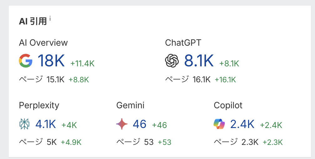The width and height of the screenshot is (315, 159).
Task: Select the Perplexity pages value 5K
Action: pyautogui.click(x=52, y=142)
